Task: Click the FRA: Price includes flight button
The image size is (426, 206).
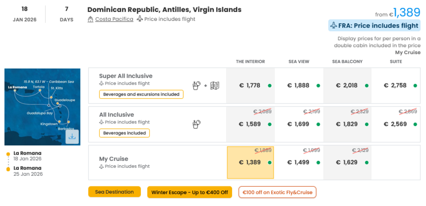Action: pyautogui.click(x=374, y=25)
